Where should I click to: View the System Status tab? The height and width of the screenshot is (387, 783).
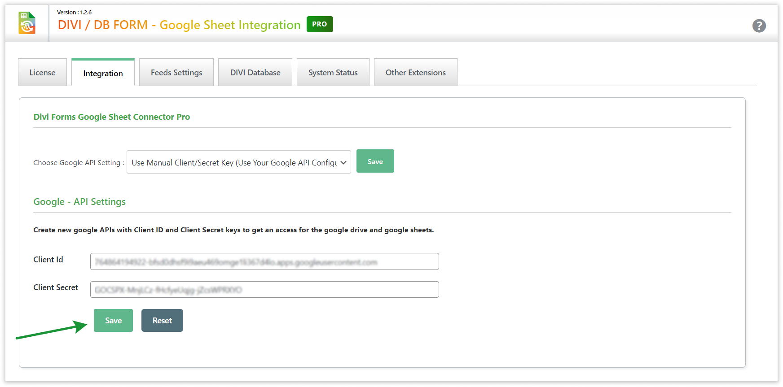(333, 73)
